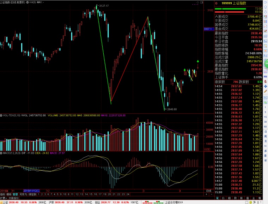Image resolution: width=268 pixels, height=204 pixels.
Task: Click the plus zoom button below chart
Action: [x=207, y=194]
